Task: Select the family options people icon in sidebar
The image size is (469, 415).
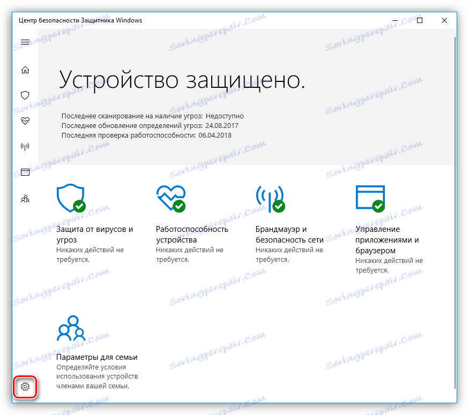Action: 25,199
